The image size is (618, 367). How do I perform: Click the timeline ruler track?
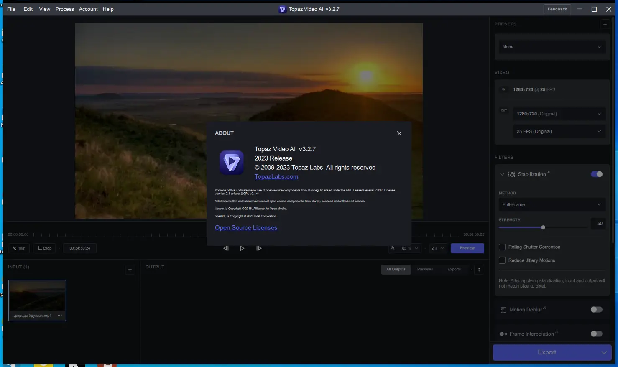tap(246, 234)
